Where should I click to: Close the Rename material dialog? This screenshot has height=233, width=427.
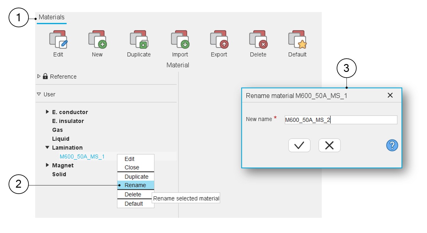[x=390, y=95]
